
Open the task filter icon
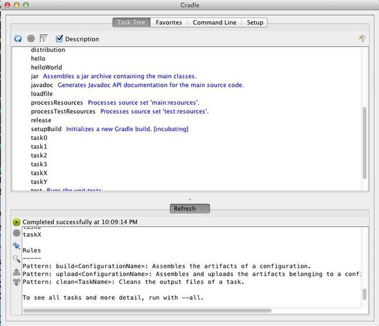(x=44, y=38)
